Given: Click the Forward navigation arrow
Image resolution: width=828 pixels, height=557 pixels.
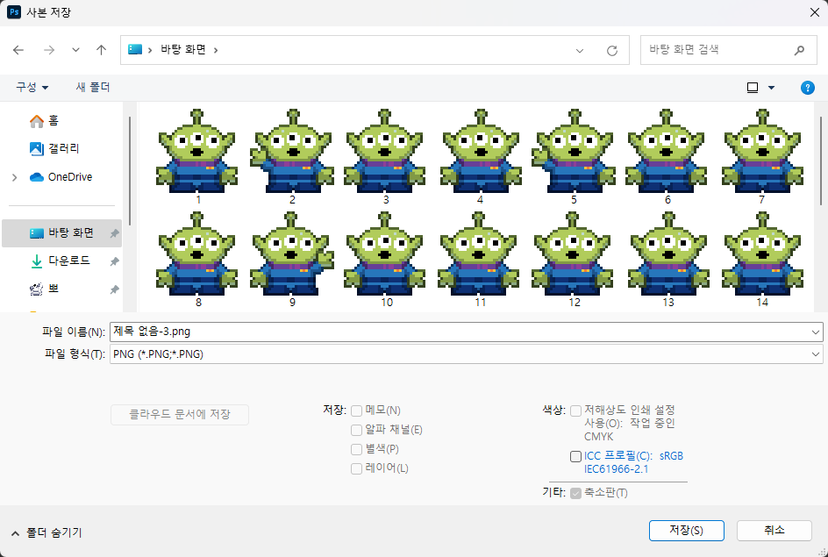Looking at the screenshot, I should [49, 50].
